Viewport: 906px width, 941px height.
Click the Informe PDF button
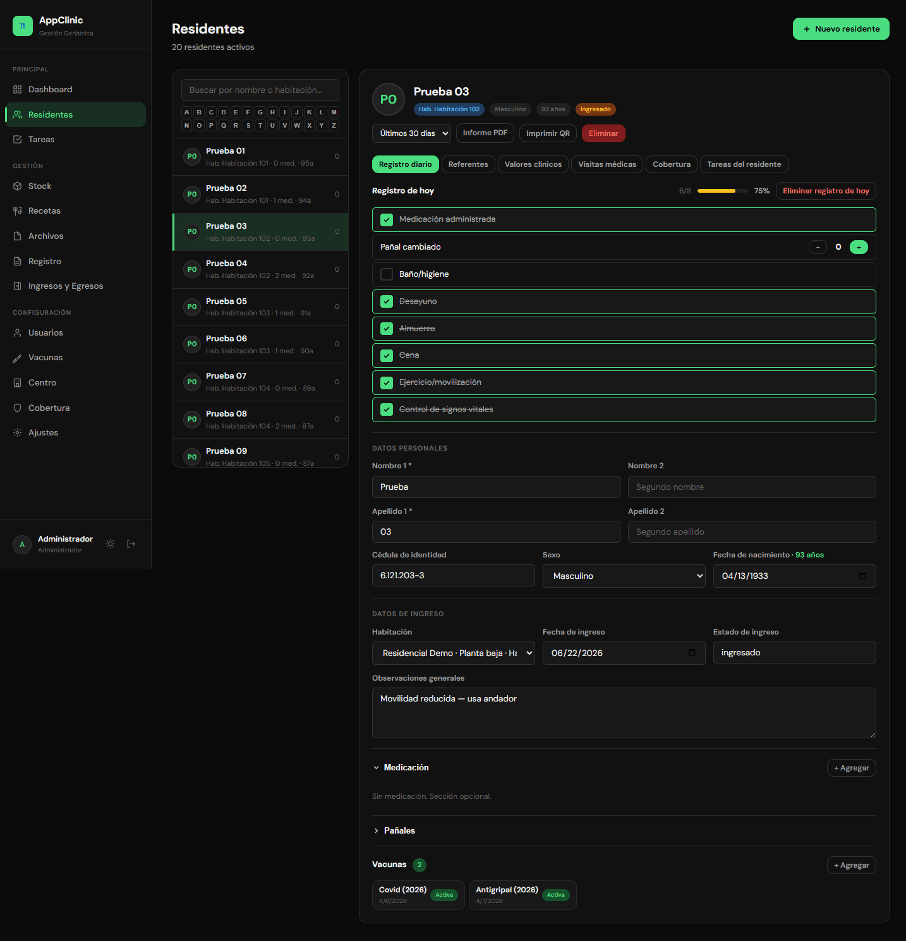[485, 133]
